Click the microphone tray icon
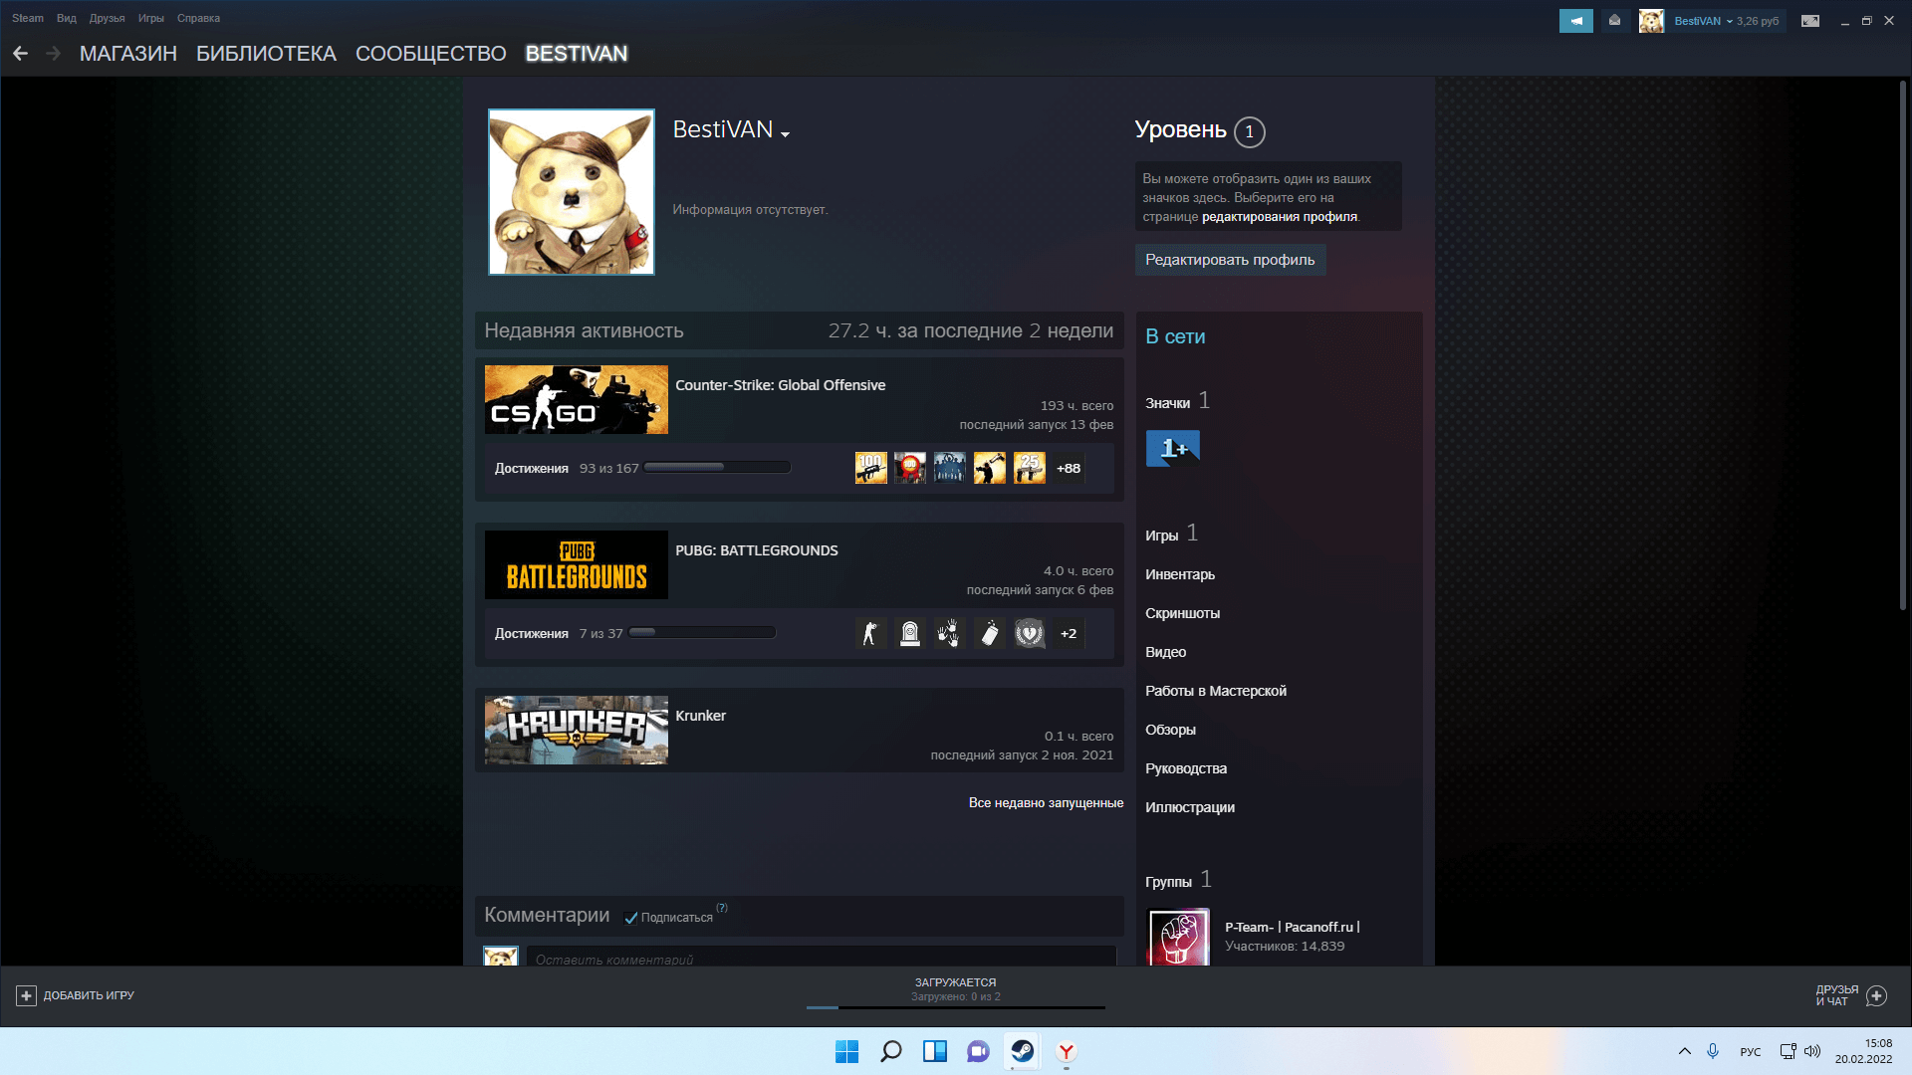The height and width of the screenshot is (1075, 1912). coord(1713,1051)
